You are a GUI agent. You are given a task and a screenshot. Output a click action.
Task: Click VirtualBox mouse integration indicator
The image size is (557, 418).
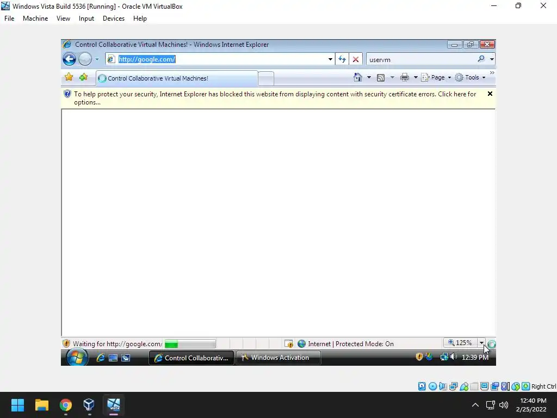tap(516, 386)
